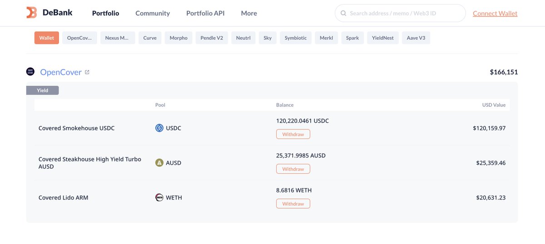Click the $25,359.46 USD value
This screenshot has height=244, width=545.
(491, 163)
